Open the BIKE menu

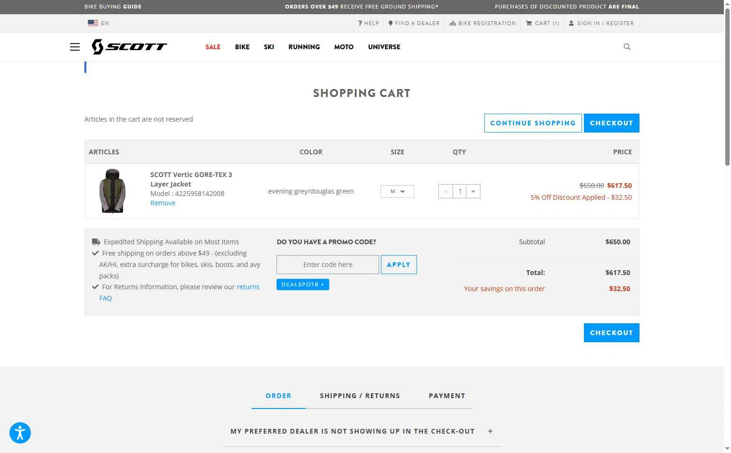(242, 47)
